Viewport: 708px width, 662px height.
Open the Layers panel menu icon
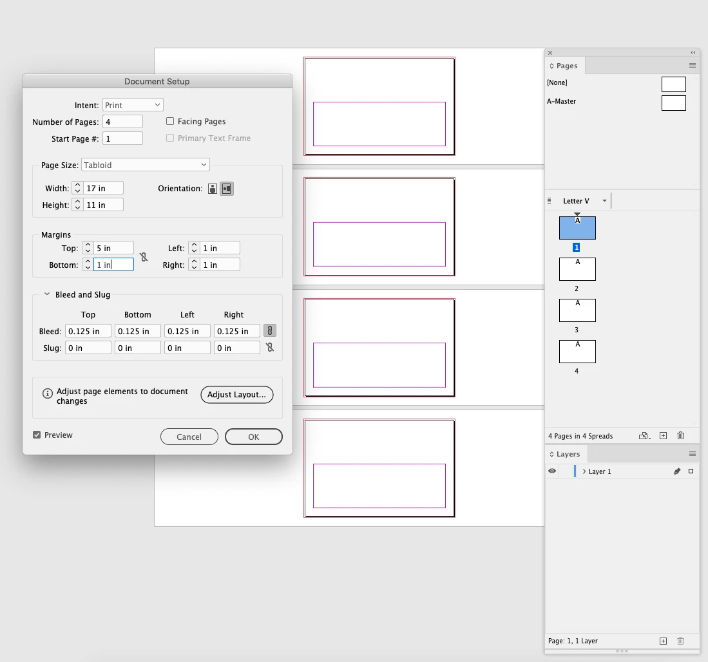point(692,453)
